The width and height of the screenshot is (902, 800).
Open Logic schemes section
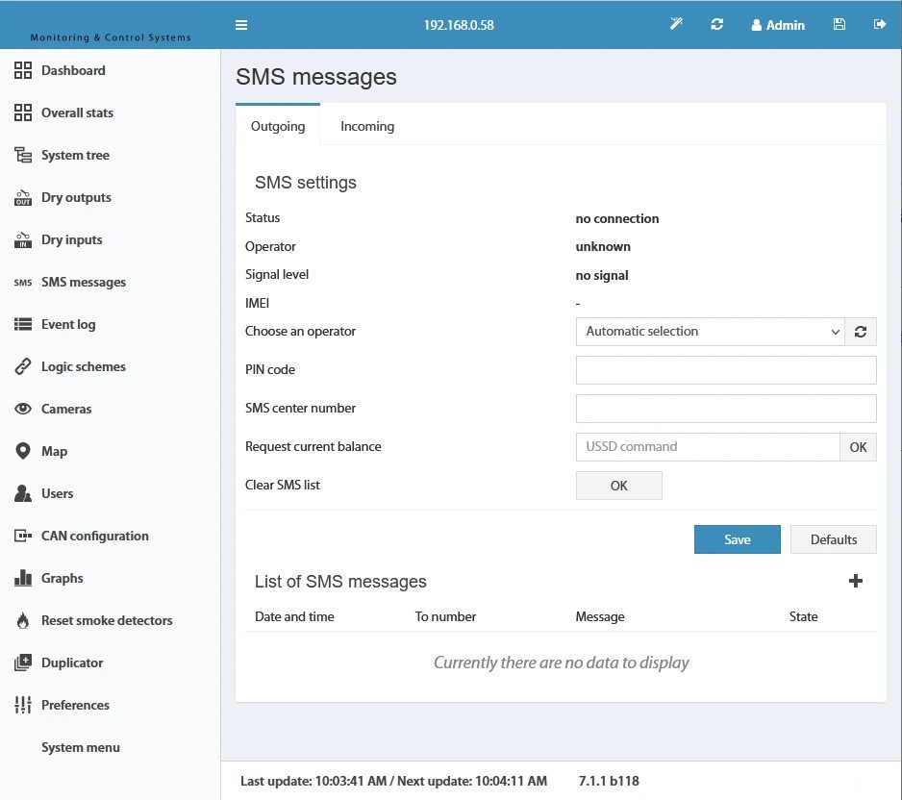84,366
